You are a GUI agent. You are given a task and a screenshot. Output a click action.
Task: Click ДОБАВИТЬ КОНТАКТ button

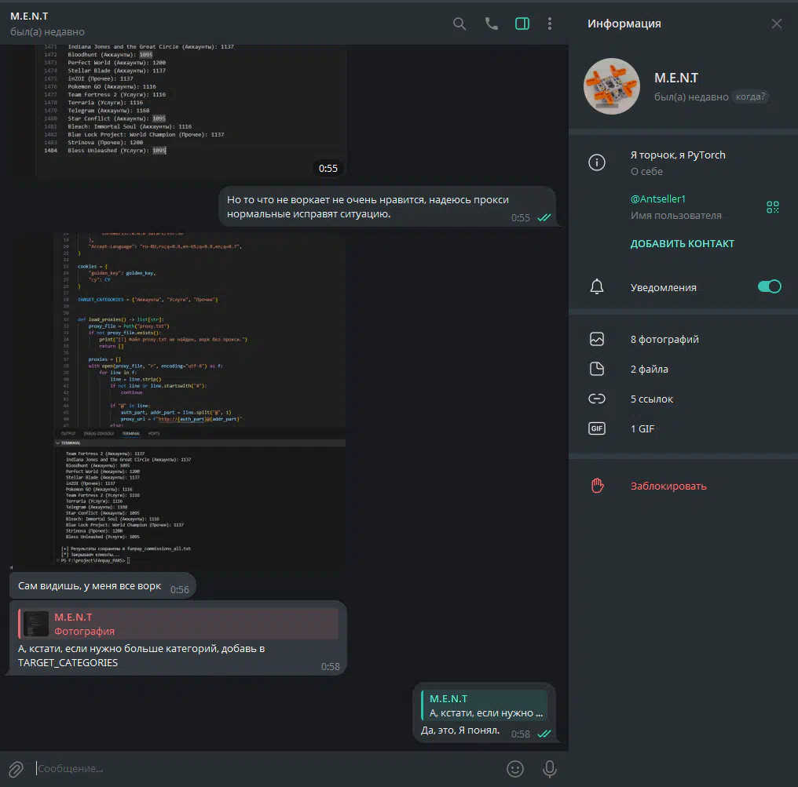point(682,243)
